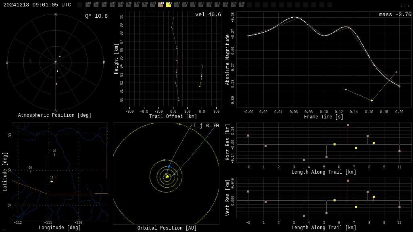The image size is (413, 232).
Task: Click the M marker in polar plot
Action: click(x=30, y=62)
